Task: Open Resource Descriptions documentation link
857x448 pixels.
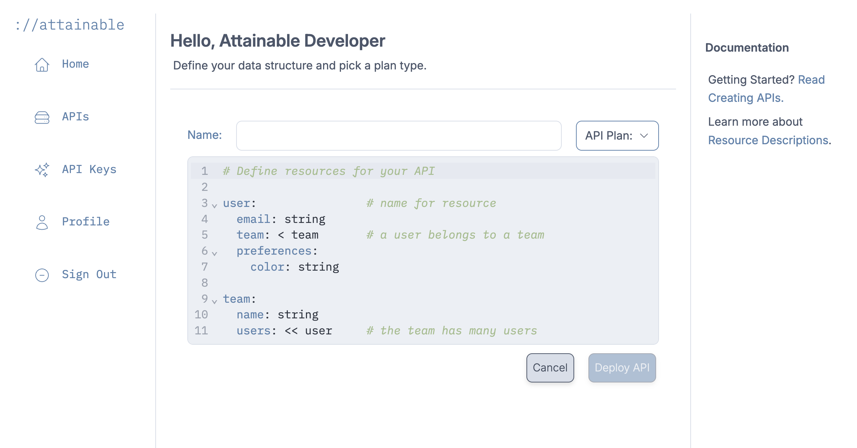Action: click(x=769, y=140)
